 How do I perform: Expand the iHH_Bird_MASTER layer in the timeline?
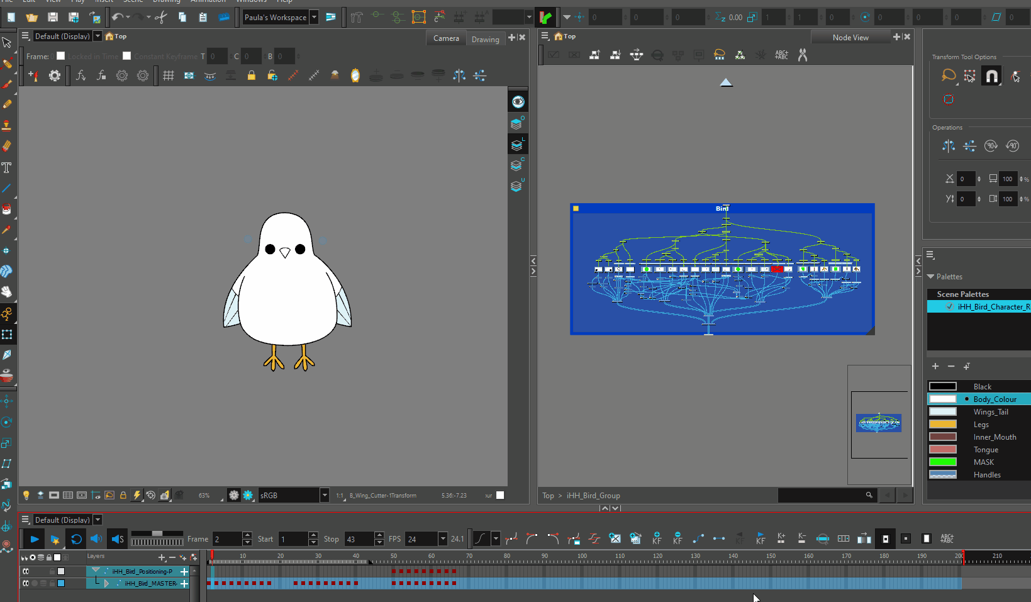click(107, 583)
